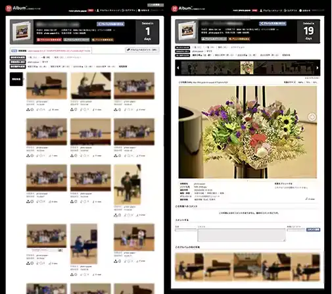Click the 'Deleted in 19 days' counter box

(308, 32)
